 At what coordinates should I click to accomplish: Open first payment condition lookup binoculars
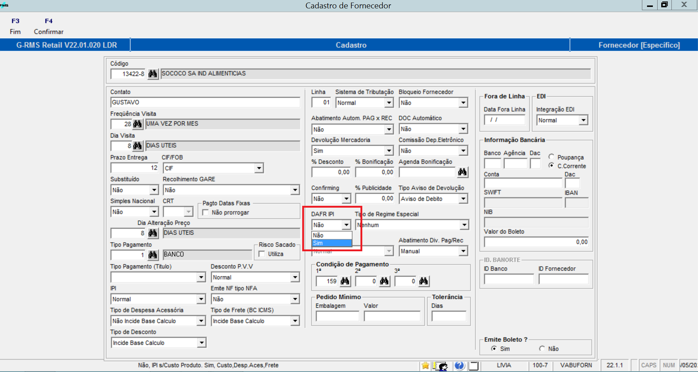(x=345, y=281)
